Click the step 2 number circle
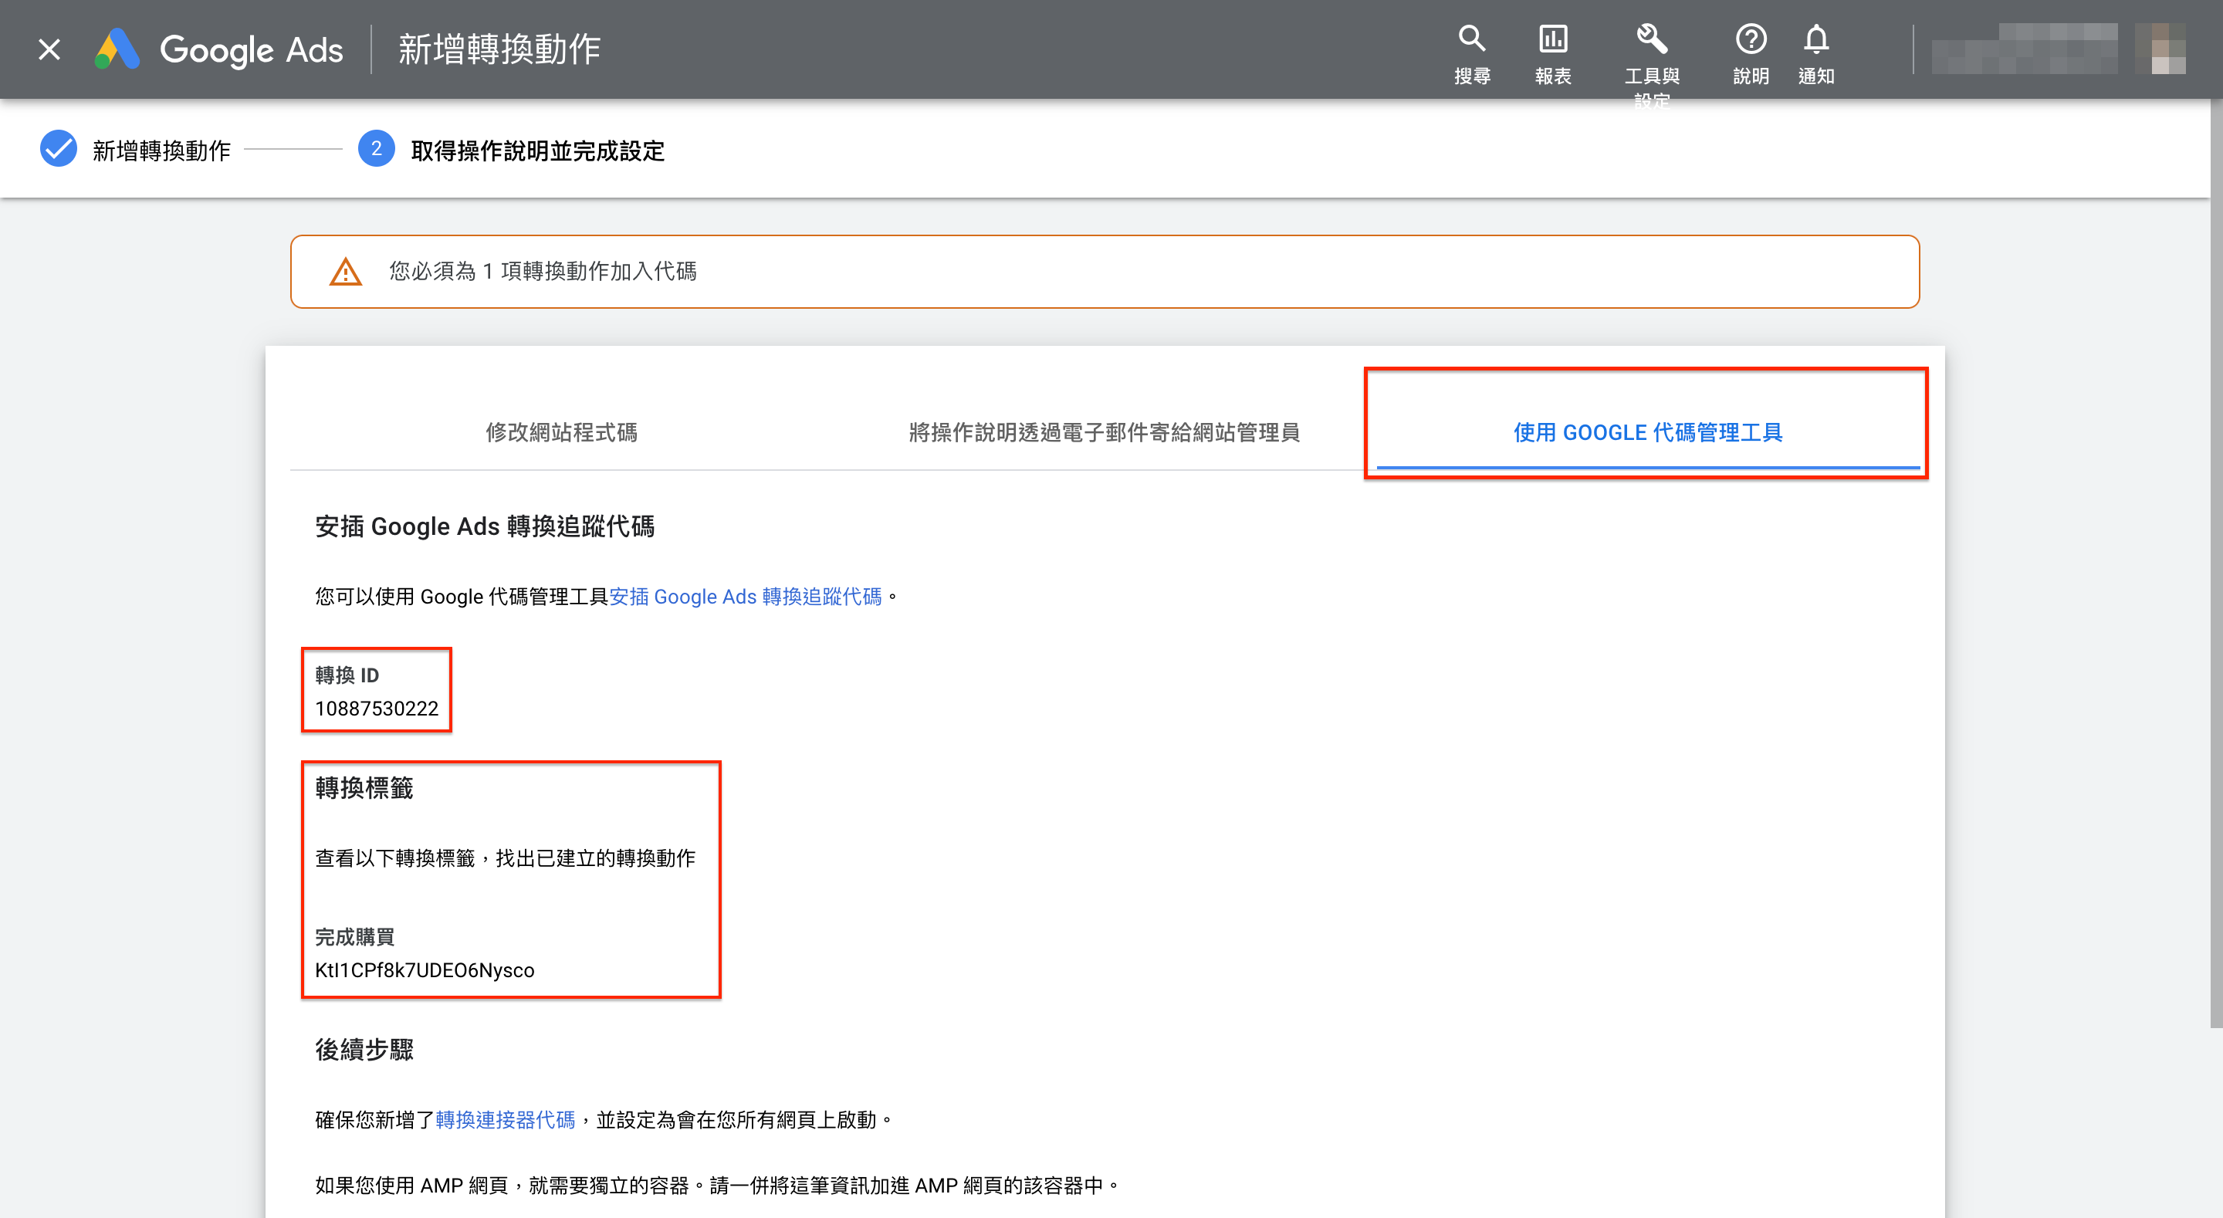2223x1218 pixels. coord(376,149)
